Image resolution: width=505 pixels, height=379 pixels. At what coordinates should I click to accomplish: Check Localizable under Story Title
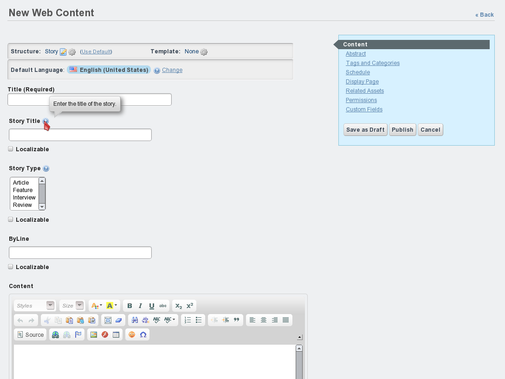(x=11, y=149)
